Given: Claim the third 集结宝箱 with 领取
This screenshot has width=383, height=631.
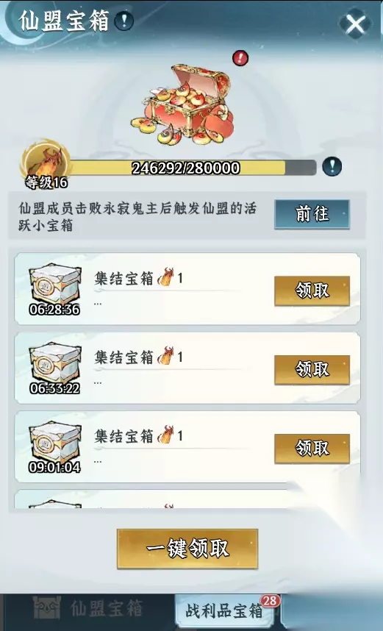Looking at the screenshot, I should click(312, 449).
